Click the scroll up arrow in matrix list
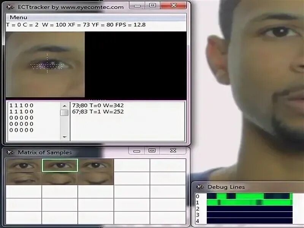This screenshot has height=228, width=304. coord(65,106)
